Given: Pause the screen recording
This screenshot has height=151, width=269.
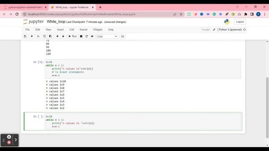Looking at the screenshot, I should coord(9,137).
